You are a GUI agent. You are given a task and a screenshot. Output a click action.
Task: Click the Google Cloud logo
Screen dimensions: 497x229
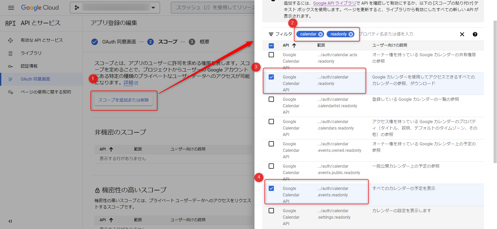[40, 8]
